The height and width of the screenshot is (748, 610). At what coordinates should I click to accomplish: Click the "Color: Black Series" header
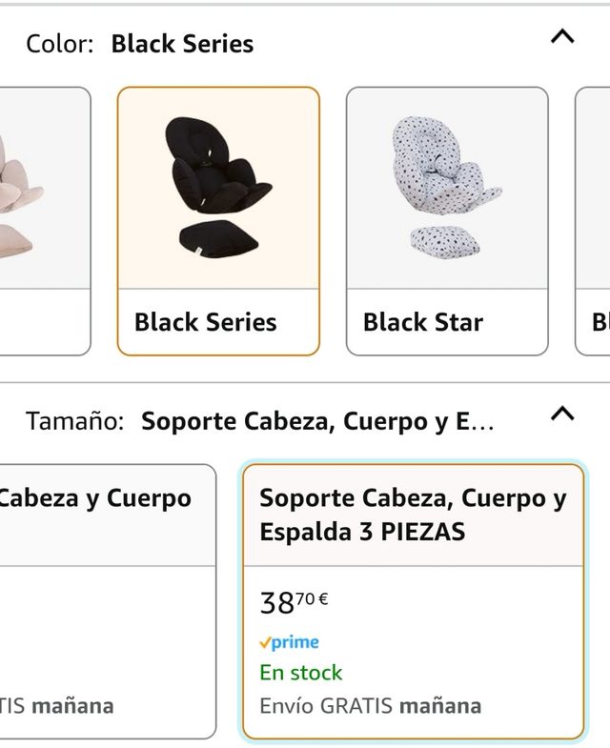tap(140, 44)
